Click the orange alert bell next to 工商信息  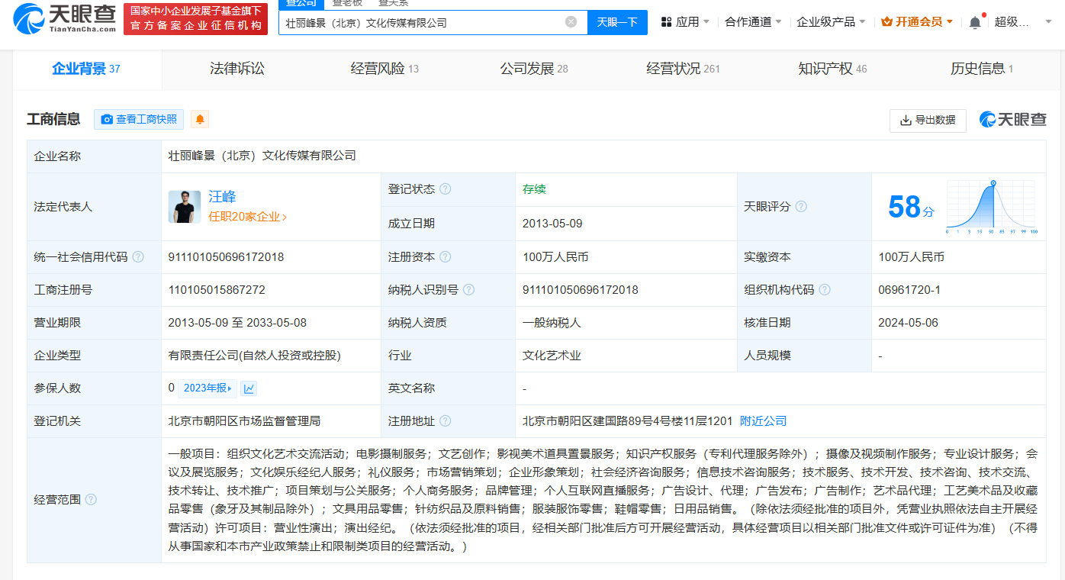[x=200, y=119]
